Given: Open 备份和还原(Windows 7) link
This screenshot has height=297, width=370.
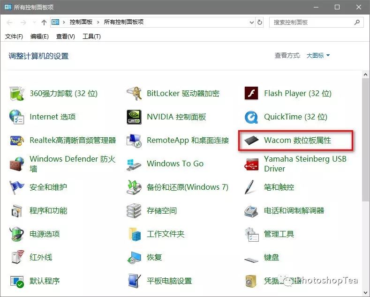Looking at the screenshot, I should [x=188, y=187].
